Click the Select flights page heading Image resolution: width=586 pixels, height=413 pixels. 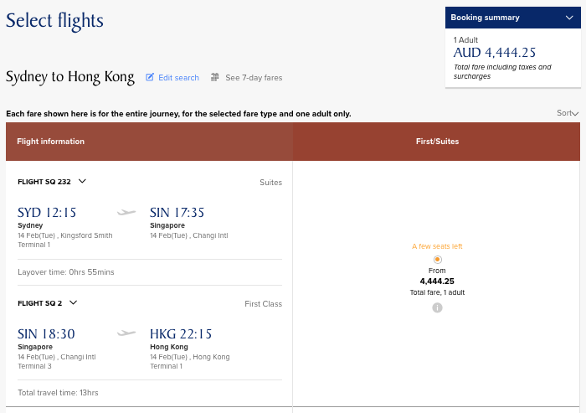tap(55, 20)
